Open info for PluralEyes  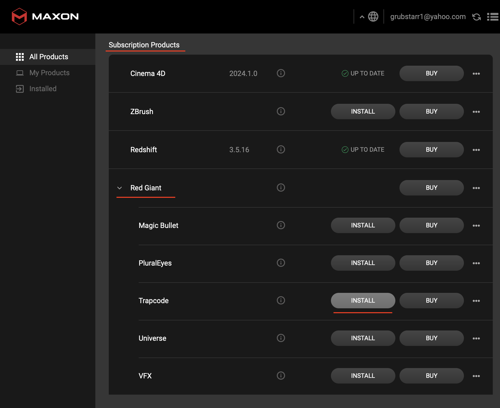281,263
